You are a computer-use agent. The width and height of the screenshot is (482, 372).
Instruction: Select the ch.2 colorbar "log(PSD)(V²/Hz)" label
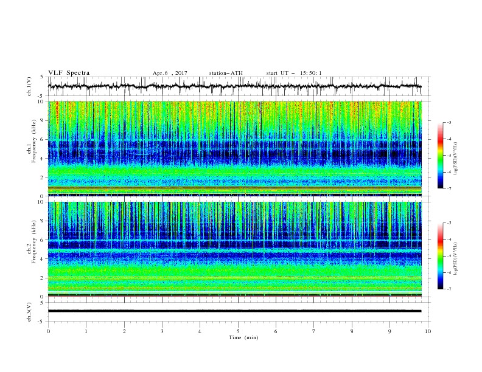455,258
